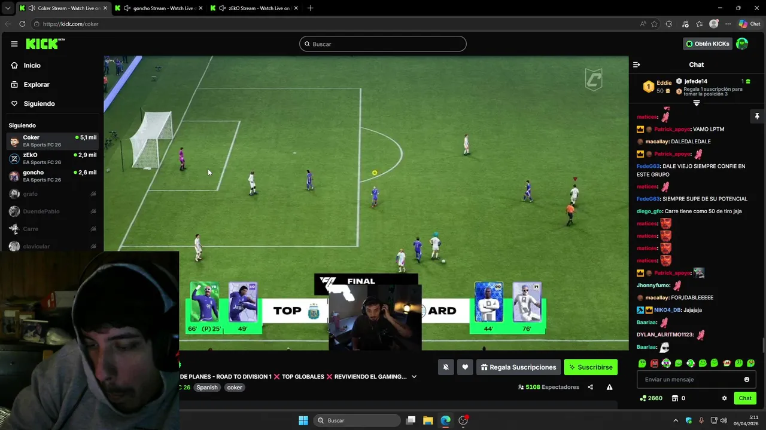Switch to the Coker Stream browser tab

coord(63,8)
